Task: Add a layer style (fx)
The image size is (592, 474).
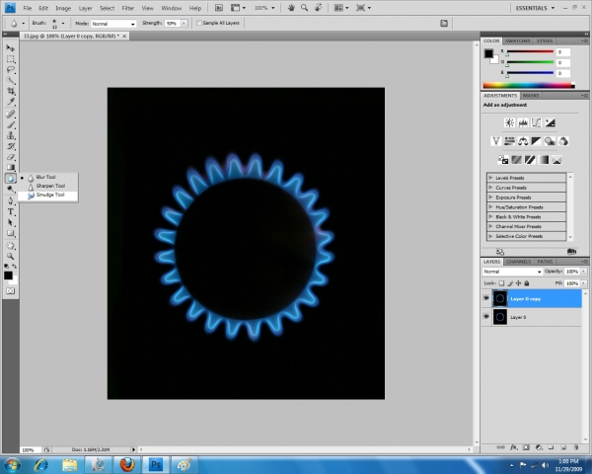Action: pos(513,447)
